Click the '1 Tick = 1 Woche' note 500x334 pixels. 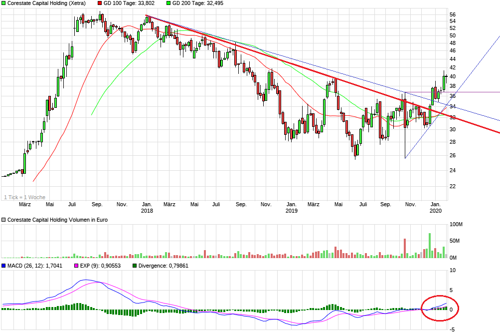pyautogui.click(x=24, y=197)
